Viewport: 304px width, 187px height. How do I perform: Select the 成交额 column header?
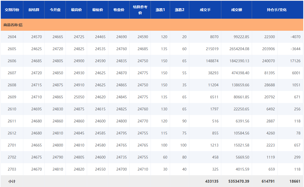[x=236, y=10]
